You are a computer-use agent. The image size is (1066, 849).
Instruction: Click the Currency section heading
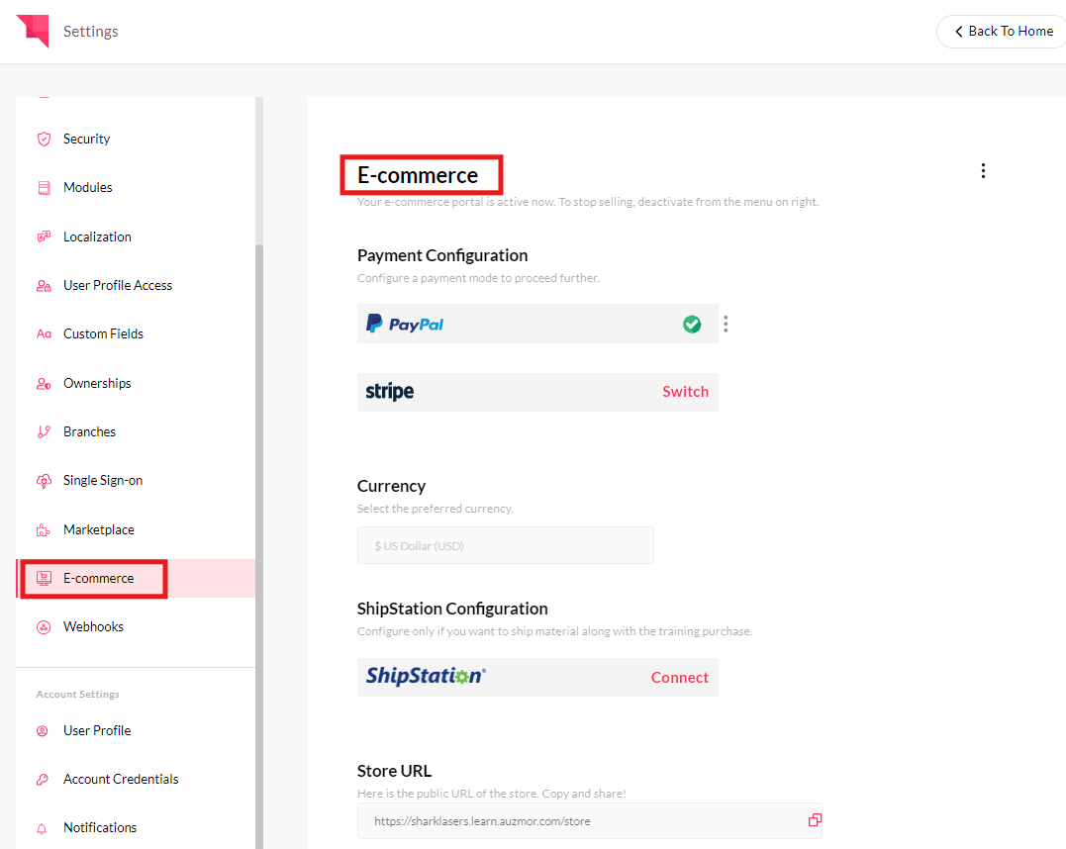click(392, 486)
